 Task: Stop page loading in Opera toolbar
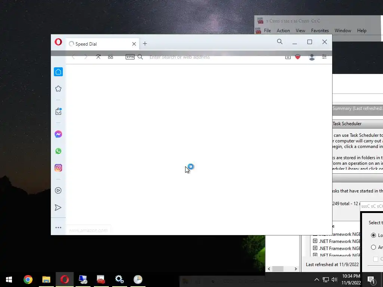(98, 57)
